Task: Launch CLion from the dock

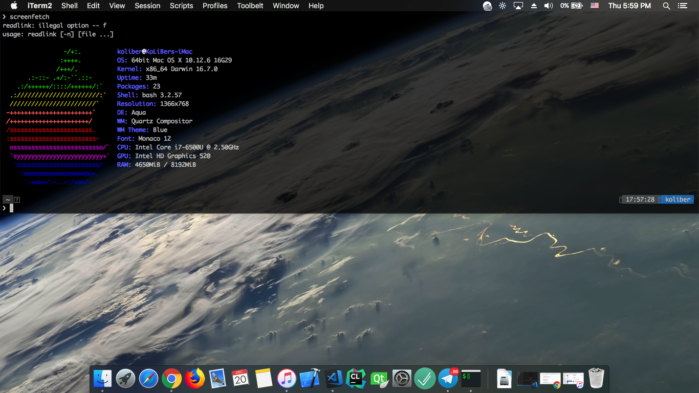Action: pyautogui.click(x=356, y=379)
